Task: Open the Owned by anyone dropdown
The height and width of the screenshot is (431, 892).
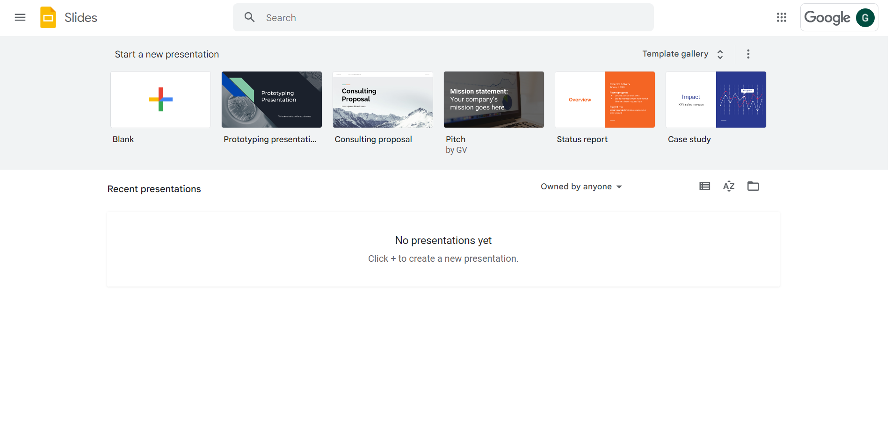Action: pyautogui.click(x=581, y=187)
